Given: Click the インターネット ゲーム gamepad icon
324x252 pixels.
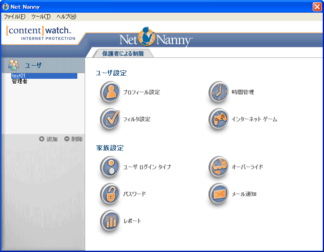Looking at the screenshot, I should tap(218, 119).
